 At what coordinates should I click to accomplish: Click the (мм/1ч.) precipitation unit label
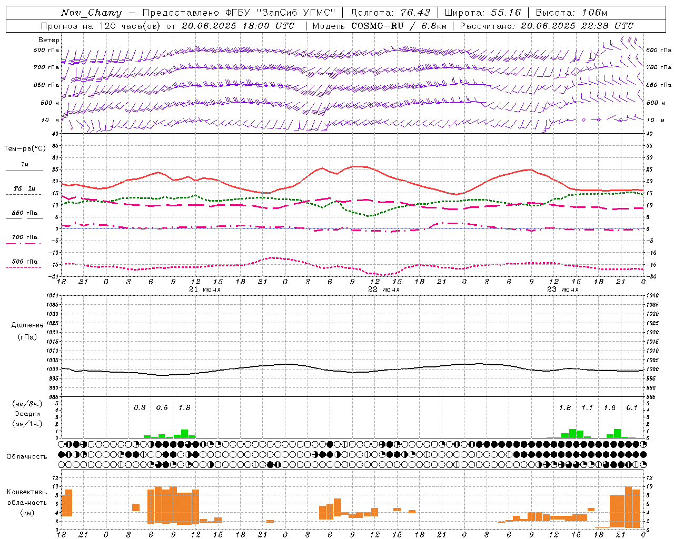click(x=27, y=424)
